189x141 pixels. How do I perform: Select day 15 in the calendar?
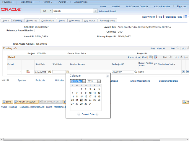coord(82,97)
